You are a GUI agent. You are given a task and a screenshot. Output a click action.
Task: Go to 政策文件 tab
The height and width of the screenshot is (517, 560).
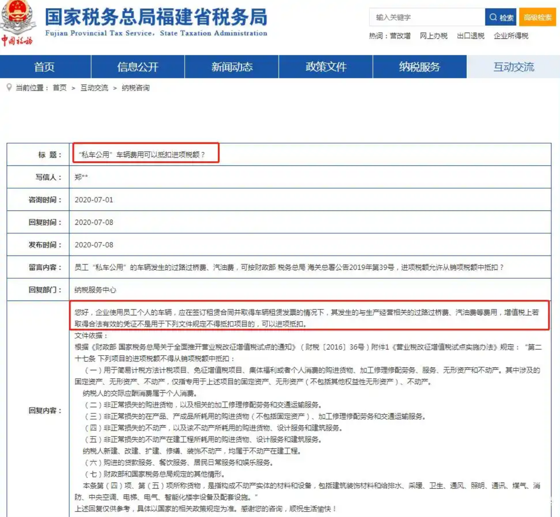click(x=326, y=67)
